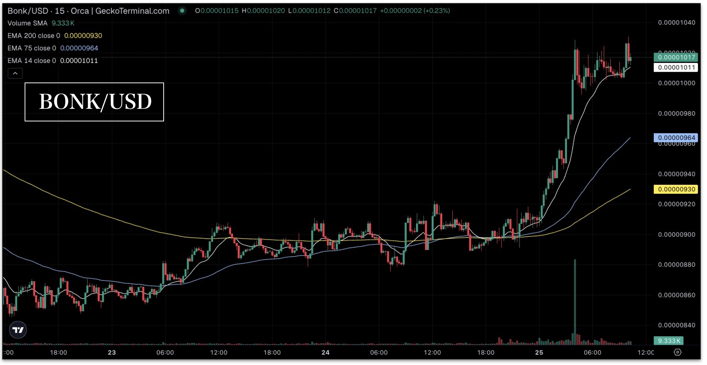Click the 9.333K volume tag on axis
Screen dimensions: 707x365
tap(668, 341)
